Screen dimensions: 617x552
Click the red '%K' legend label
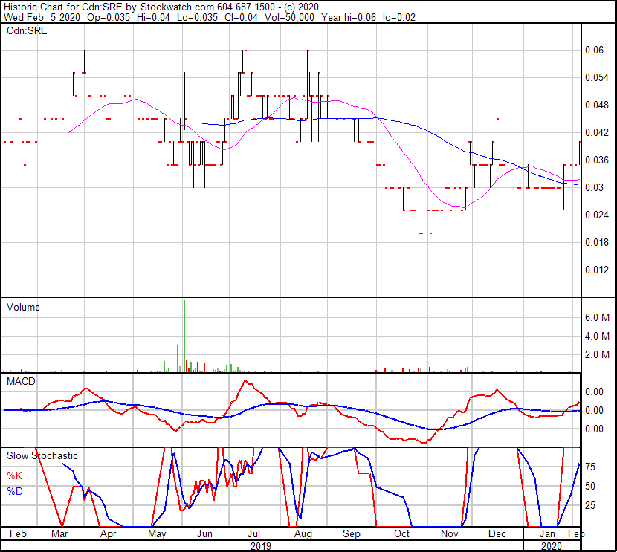[15, 476]
